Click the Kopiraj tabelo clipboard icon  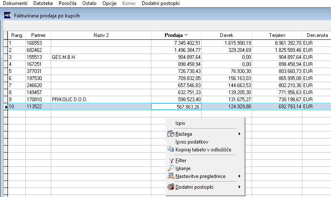170,149
